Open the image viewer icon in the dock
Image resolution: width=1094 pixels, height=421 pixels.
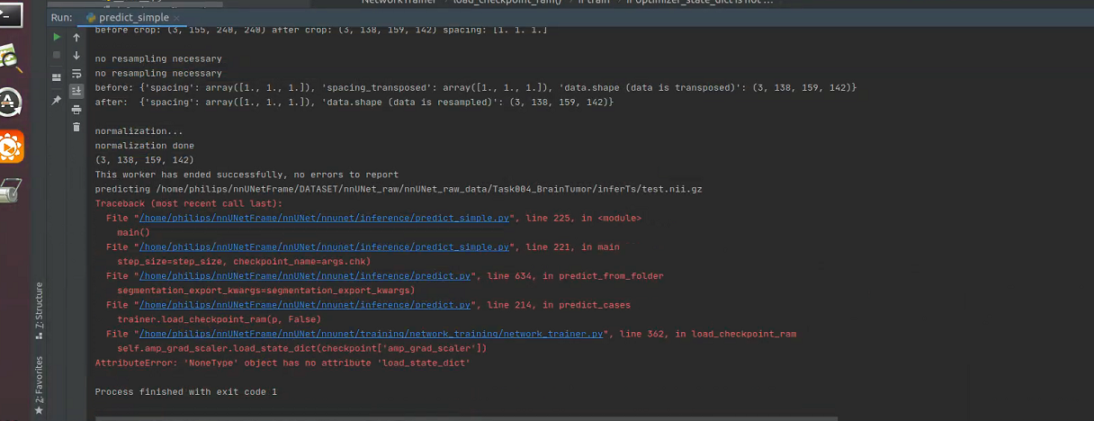pos(12,58)
